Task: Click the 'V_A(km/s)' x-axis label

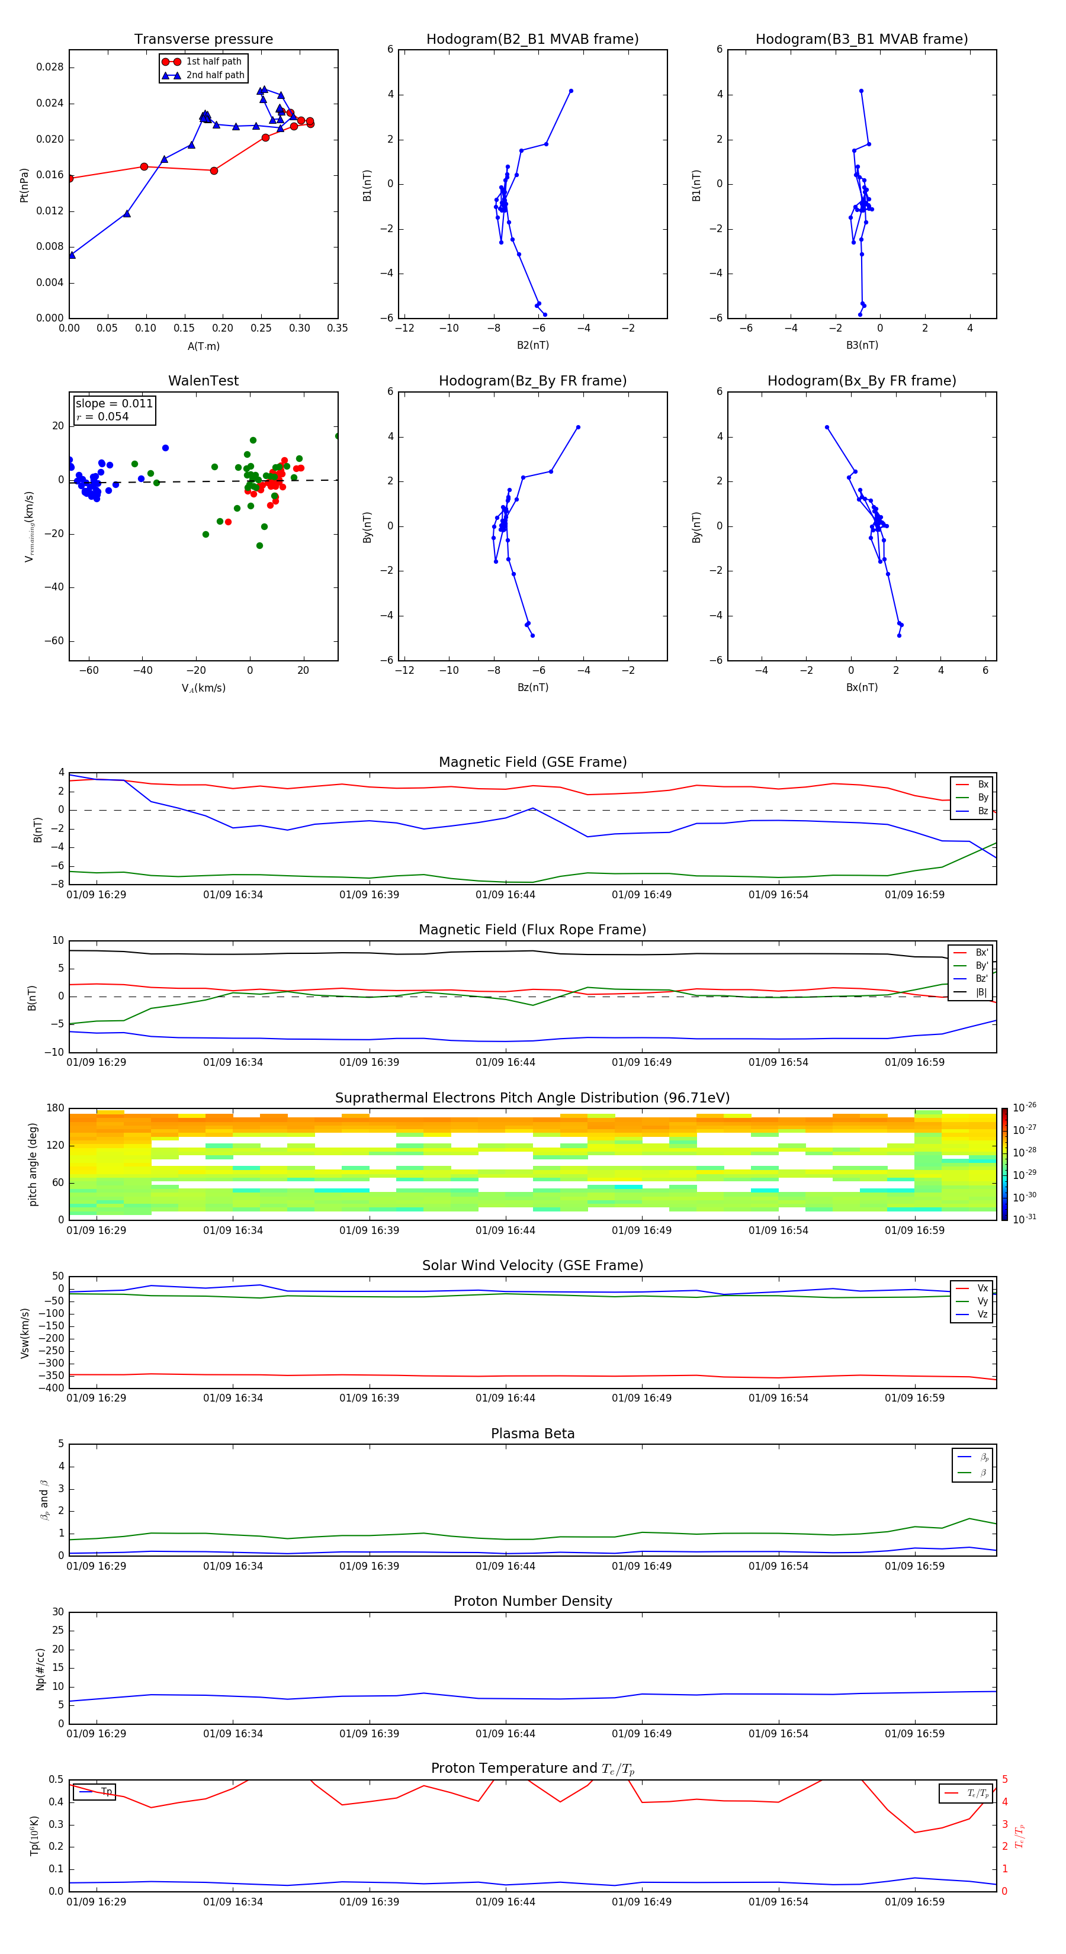Action: click(203, 688)
